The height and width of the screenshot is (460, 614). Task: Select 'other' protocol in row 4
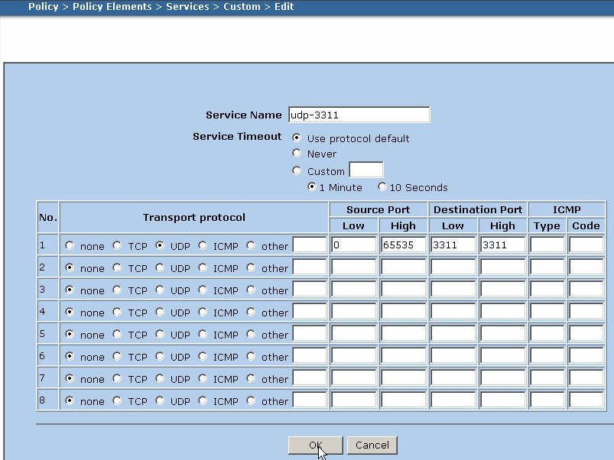click(x=251, y=313)
